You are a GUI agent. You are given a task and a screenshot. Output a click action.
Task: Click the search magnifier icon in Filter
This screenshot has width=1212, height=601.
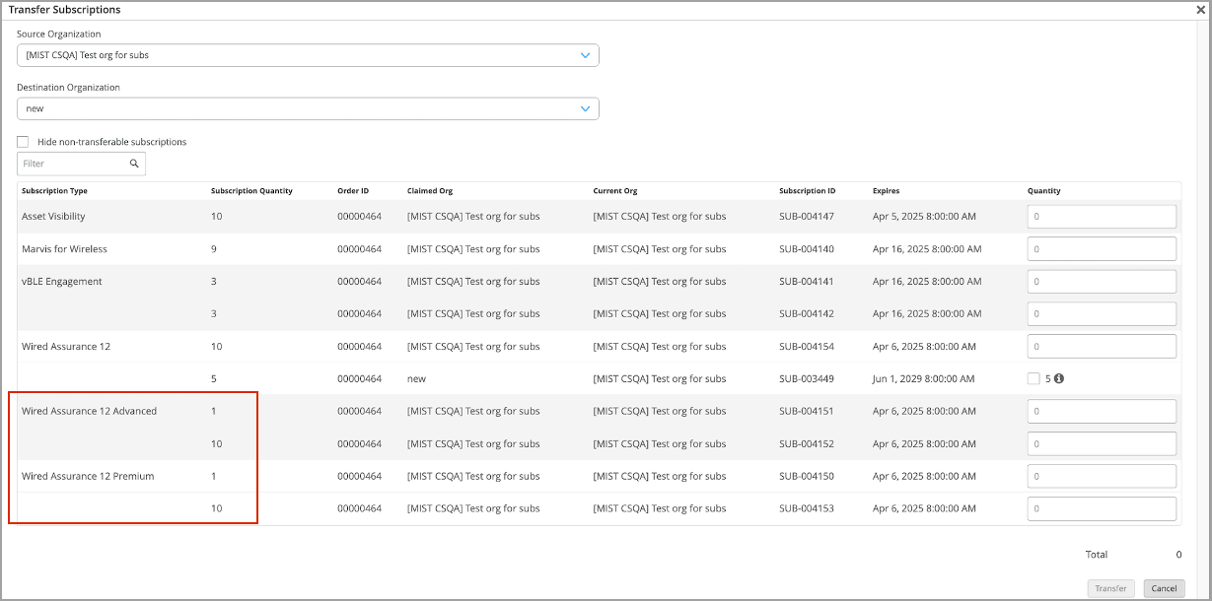[134, 164]
